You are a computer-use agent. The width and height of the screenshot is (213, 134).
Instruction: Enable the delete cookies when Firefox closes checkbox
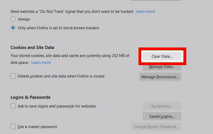pos(13,76)
